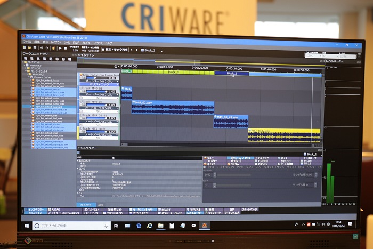
Task: Stop playback with the Stop button
Action: pyautogui.click(x=66, y=49)
